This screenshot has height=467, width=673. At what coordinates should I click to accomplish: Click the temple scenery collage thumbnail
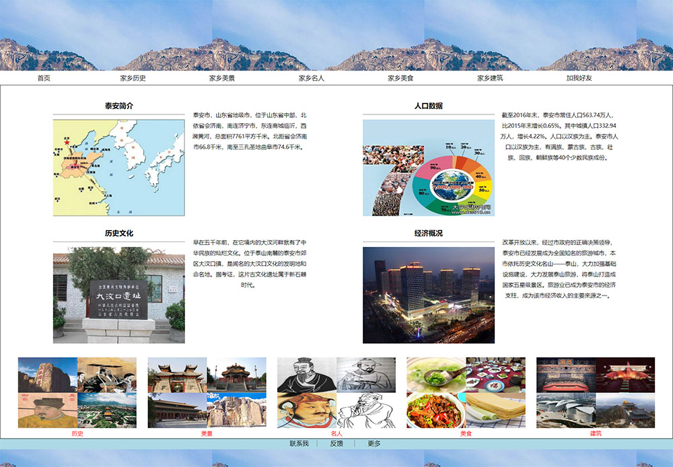207,393
